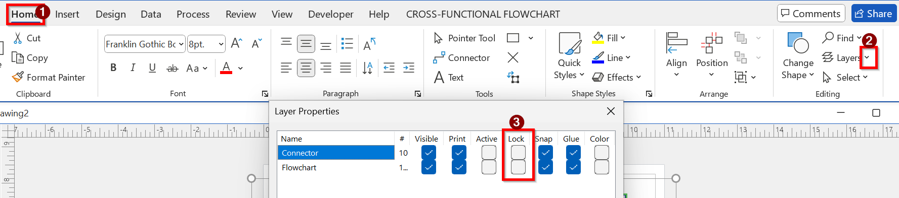Decrease paragraph indent
This screenshot has width=899, height=198.
[389, 68]
